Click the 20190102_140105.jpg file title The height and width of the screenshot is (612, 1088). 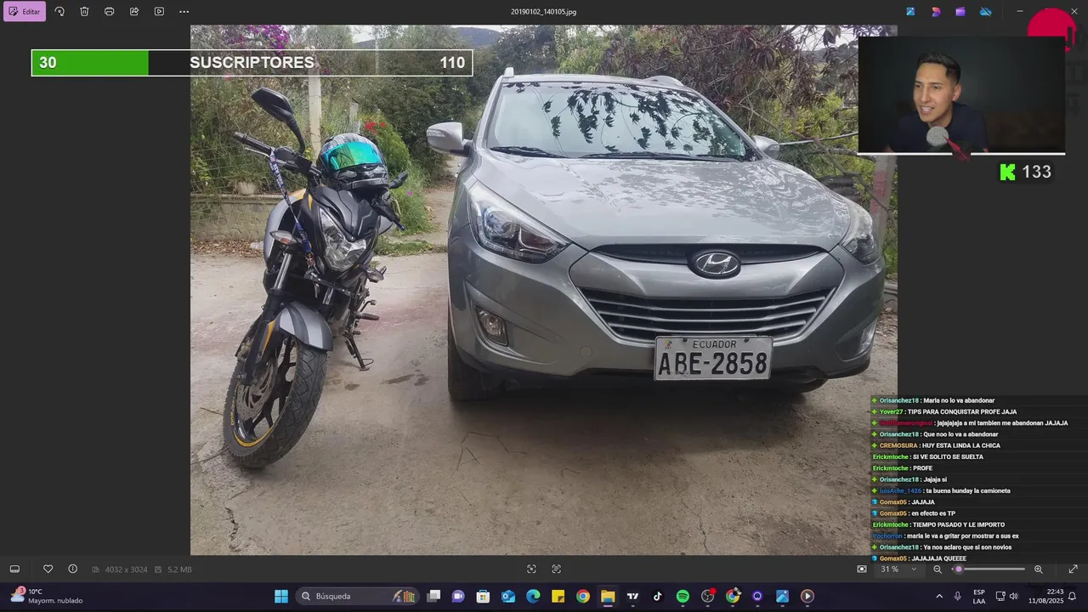[x=543, y=12]
